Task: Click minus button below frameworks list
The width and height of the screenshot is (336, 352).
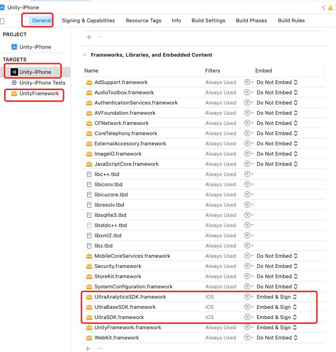Action: (99, 348)
